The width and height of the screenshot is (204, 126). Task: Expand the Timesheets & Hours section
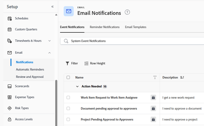point(50,41)
